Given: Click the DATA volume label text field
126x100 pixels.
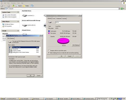Looking at the screenshot, I should point(68,22).
